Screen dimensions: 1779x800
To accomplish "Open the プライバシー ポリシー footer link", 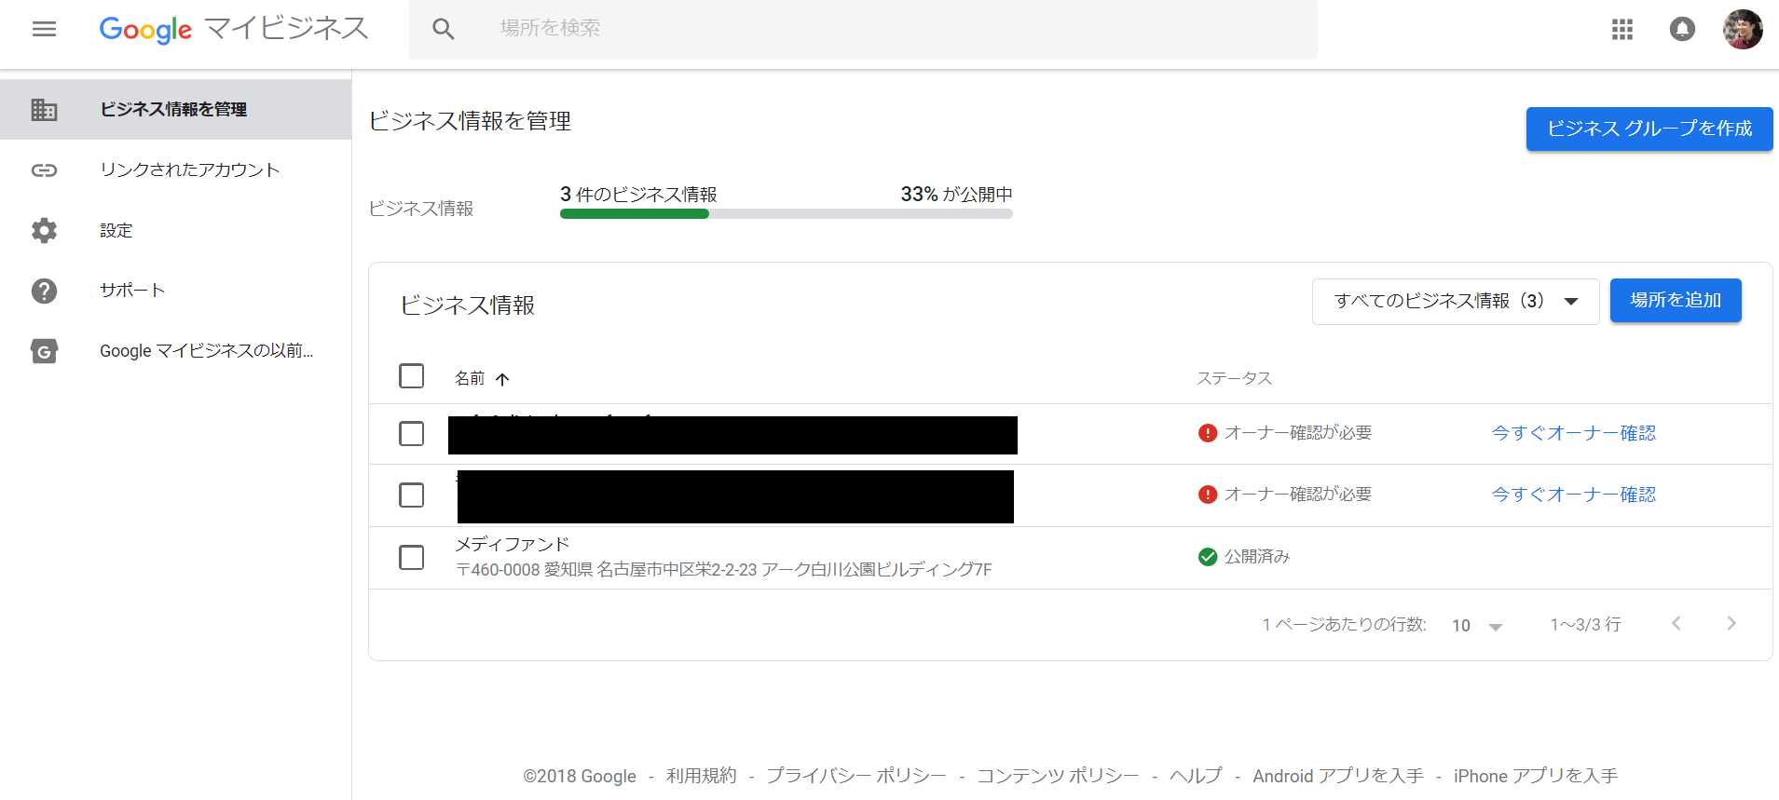I will [x=856, y=776].
